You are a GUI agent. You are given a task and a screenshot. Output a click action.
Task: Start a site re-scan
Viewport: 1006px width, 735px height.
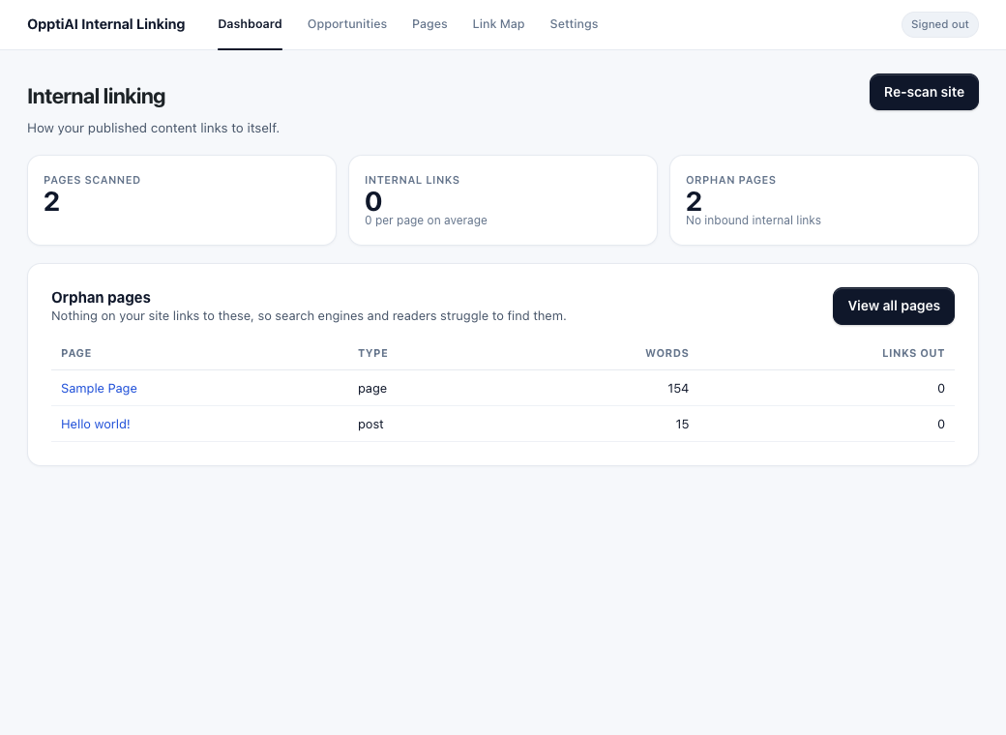[x=924, y=92]
